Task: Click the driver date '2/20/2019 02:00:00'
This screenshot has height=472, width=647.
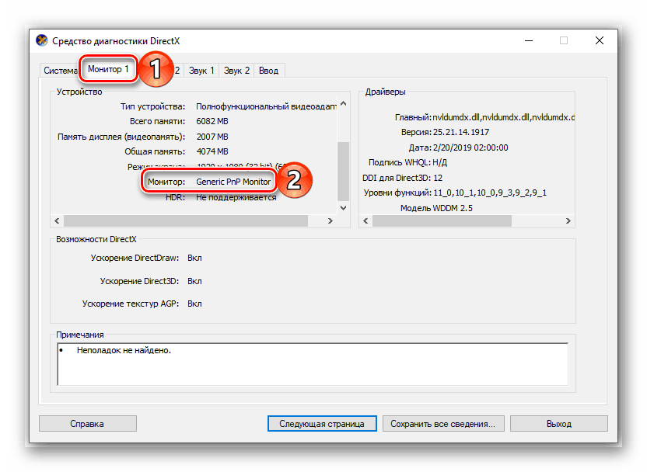Action: (470, 147)
